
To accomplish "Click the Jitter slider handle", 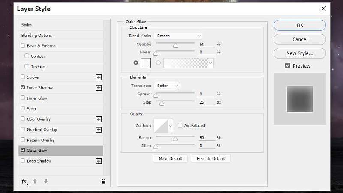I will coord(156,147).
